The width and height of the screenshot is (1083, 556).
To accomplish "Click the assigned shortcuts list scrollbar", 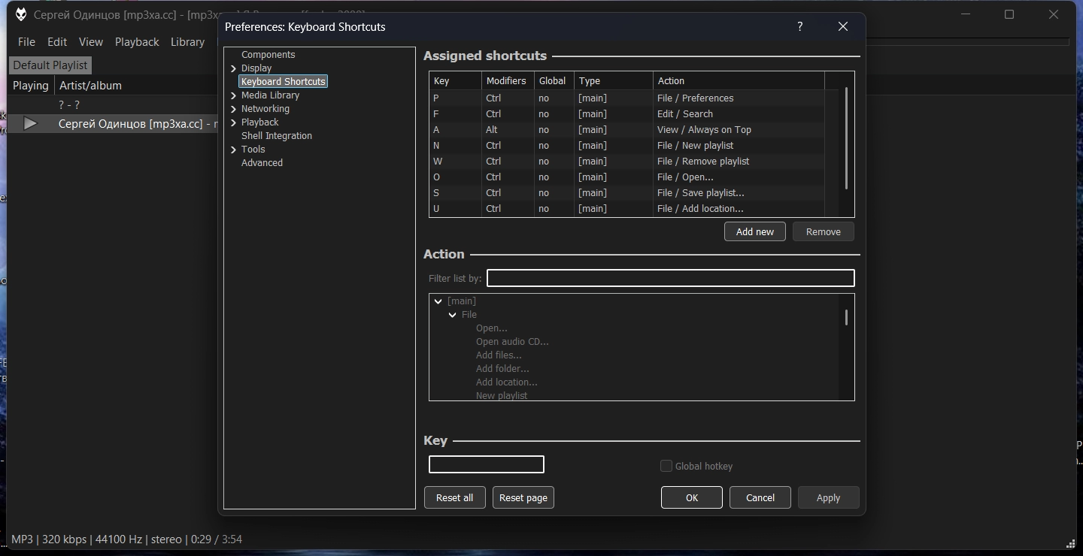I will tap(846, 139).
